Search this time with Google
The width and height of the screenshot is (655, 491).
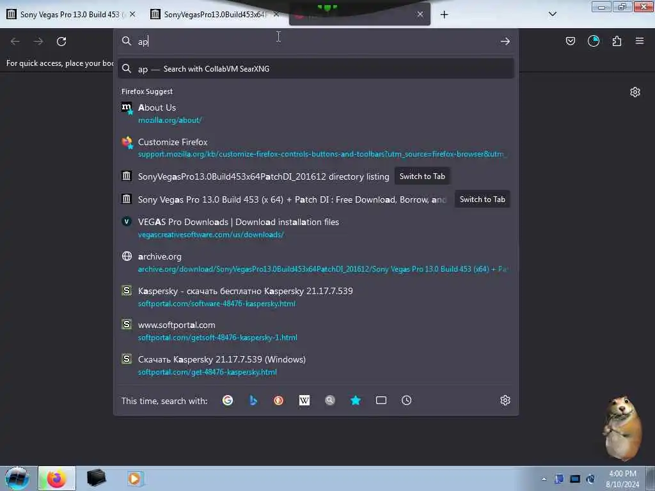coord(228,400)
